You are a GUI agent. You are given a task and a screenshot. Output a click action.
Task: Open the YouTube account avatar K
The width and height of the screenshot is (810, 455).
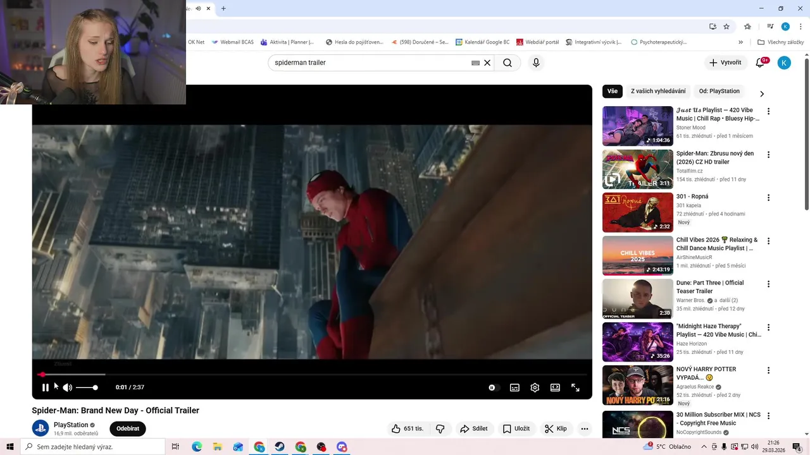[x=784, y=63]
